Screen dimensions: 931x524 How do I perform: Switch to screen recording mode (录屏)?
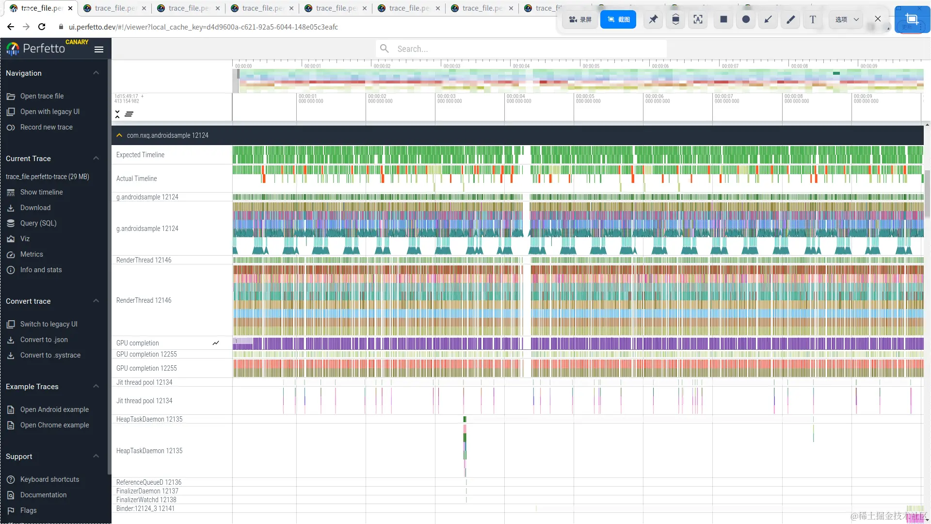(x=580, y=19)
